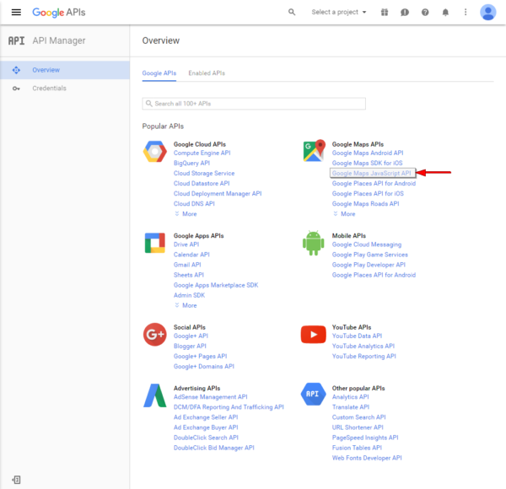The height and width of the screenshot is (489, 506).
Task: Click the Google APIs logo
Action: [x=59, y=13]
